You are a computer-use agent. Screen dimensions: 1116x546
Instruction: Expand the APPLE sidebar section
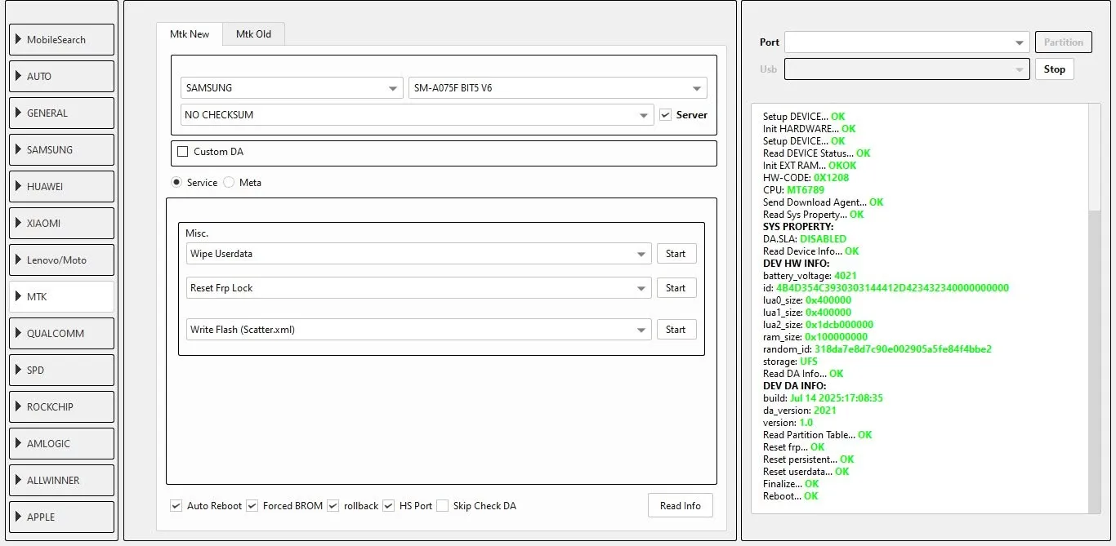point(61,517)
